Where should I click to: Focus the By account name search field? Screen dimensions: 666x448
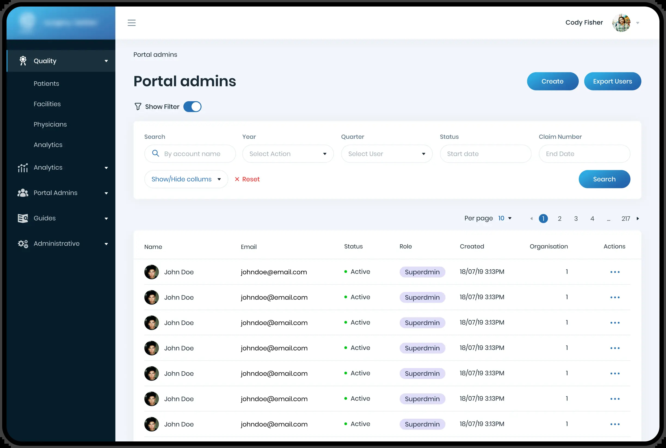(x=190, y=154)
